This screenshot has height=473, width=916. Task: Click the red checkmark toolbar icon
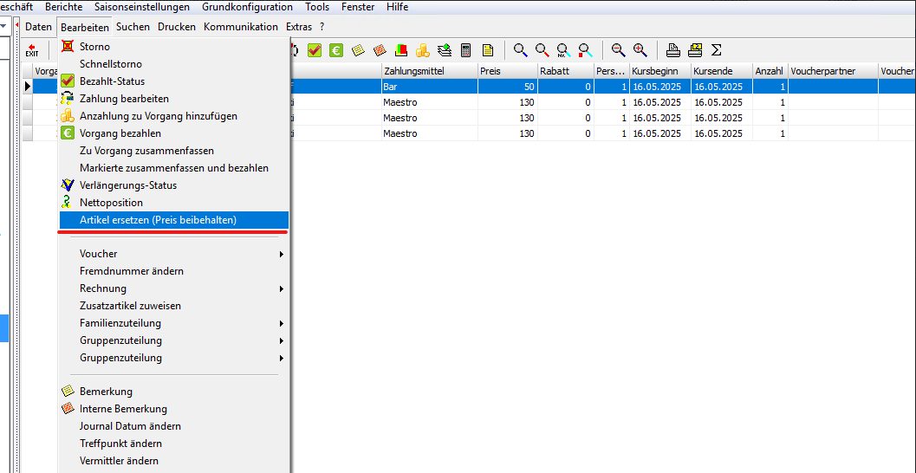click(314, 50)
